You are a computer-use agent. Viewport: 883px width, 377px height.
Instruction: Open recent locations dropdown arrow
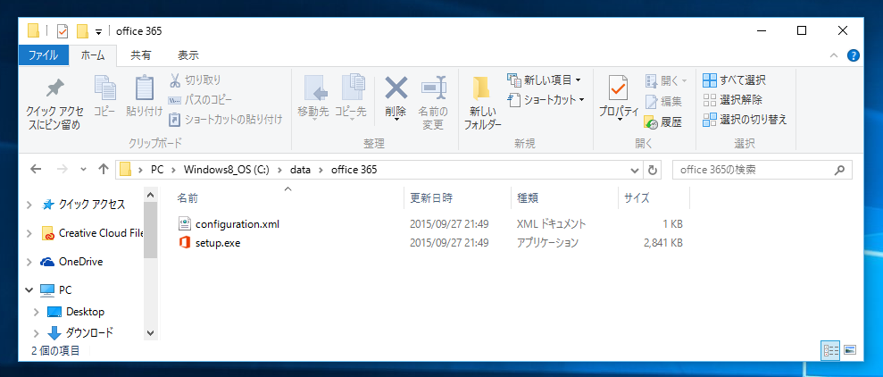(x=83, y=169)
